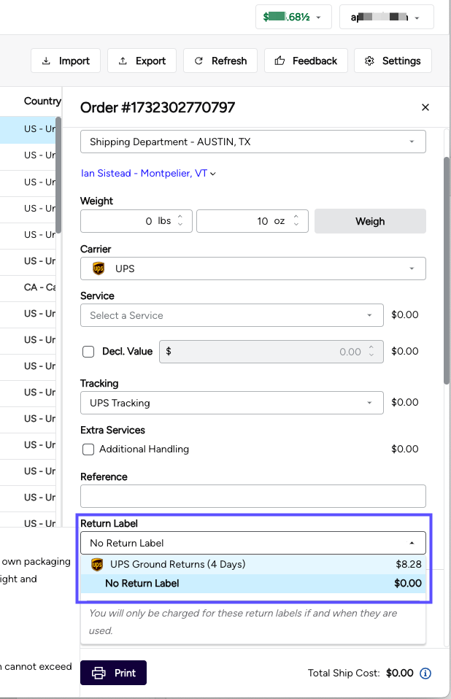451x699 pixels.
Task: Click the Country column header
Action: [x=42, y=101]
